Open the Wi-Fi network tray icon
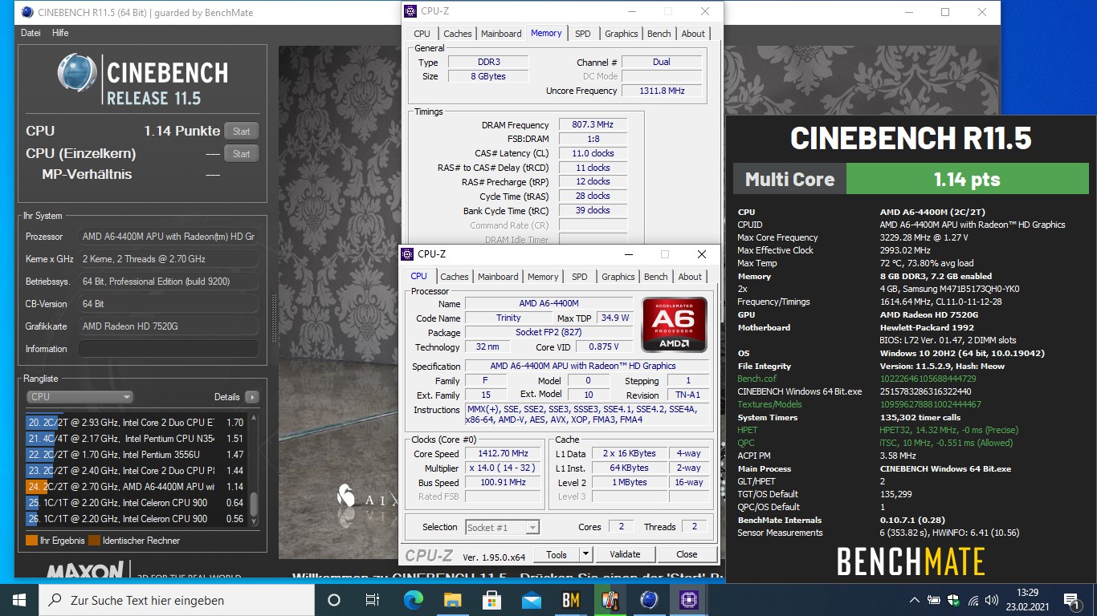Viewport: 1097px width, 616px height. pos(973,600)
